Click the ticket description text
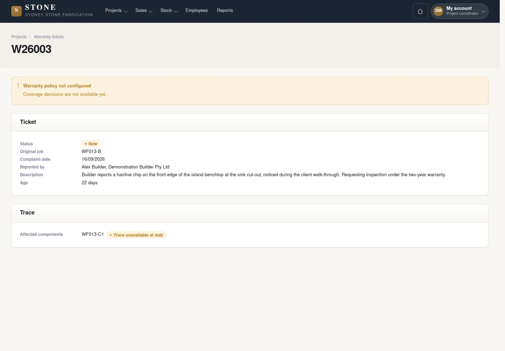Screen dimensions: 505x351 click(264, 175)
